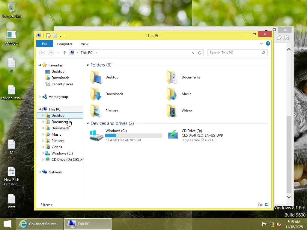Image resolution: width=307 pixels, height=230 pixels.
Task: Collapse the This PC tree node
Action: (40, 109)
